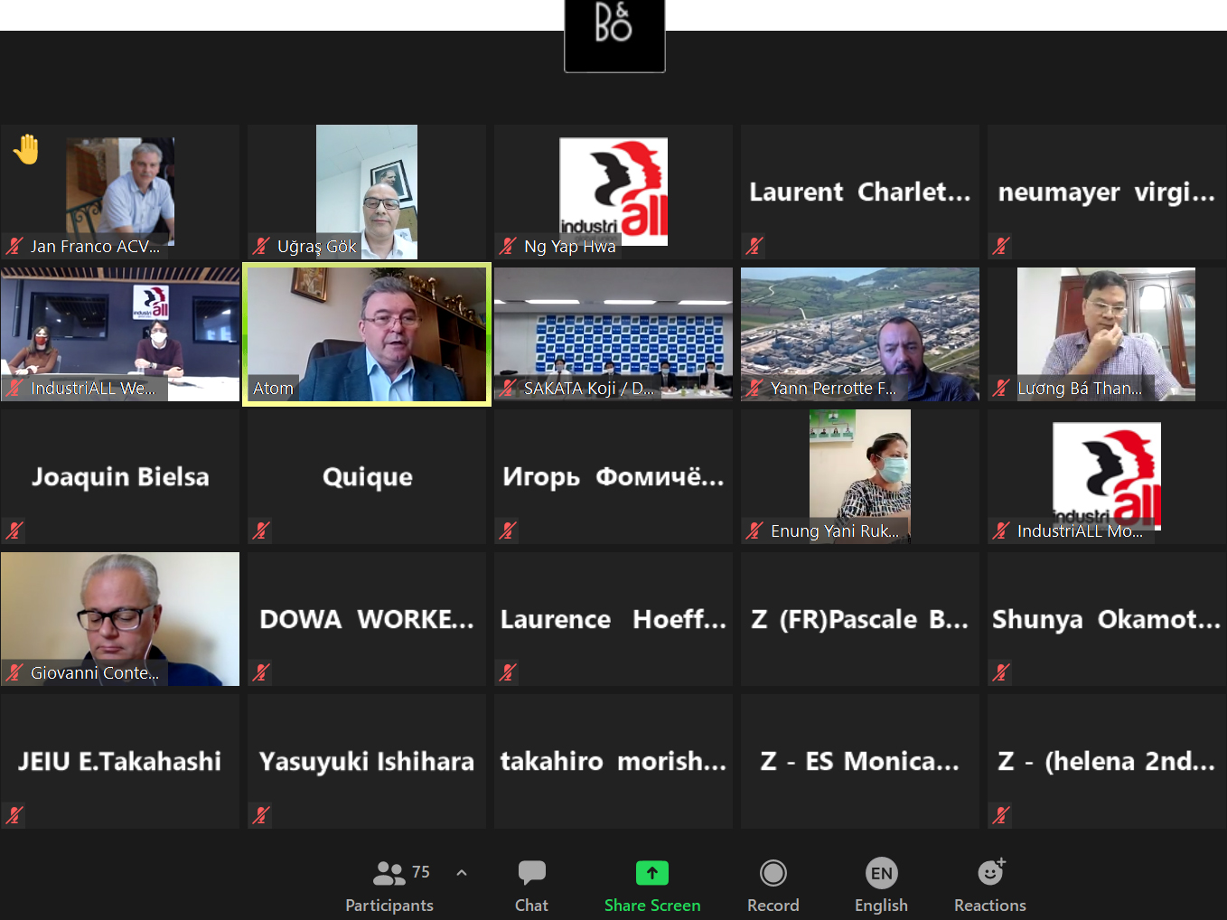Click the Yann Perrotte video tile

click(859, 334)
